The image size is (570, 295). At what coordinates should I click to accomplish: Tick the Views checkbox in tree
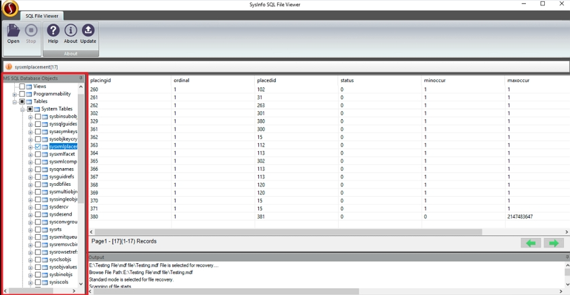[22, 87]
